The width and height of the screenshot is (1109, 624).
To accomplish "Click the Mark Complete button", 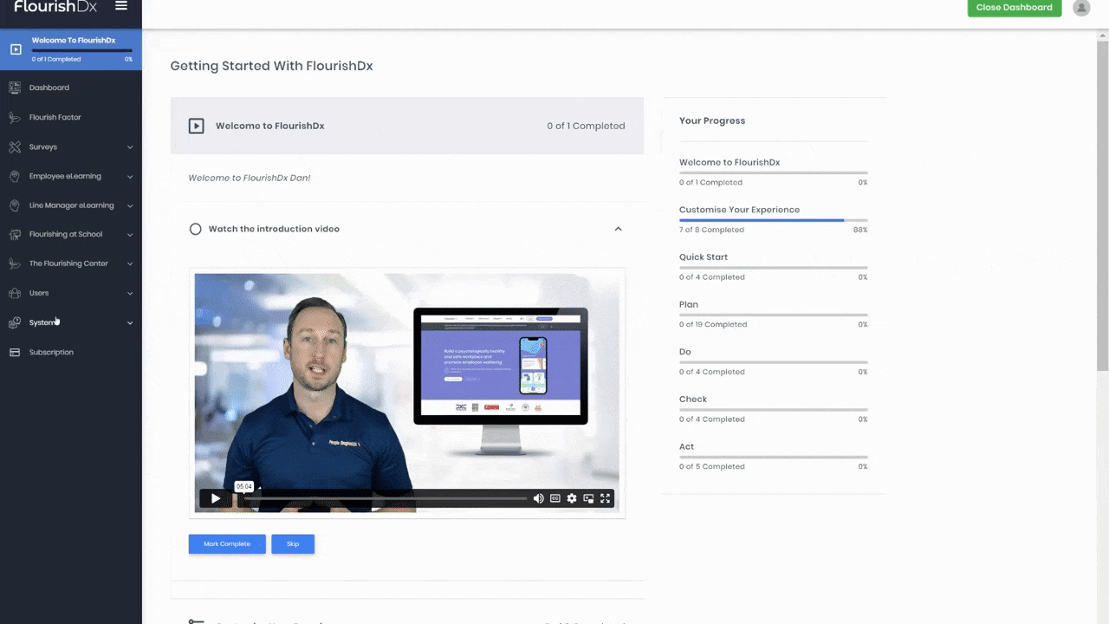I will [227, 544].
